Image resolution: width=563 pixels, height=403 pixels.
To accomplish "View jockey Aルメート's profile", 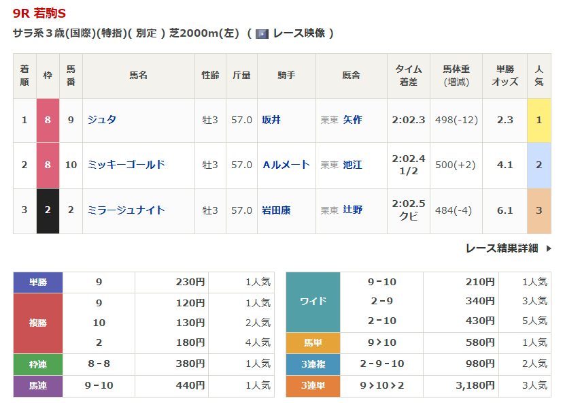I will pos(286,165).
